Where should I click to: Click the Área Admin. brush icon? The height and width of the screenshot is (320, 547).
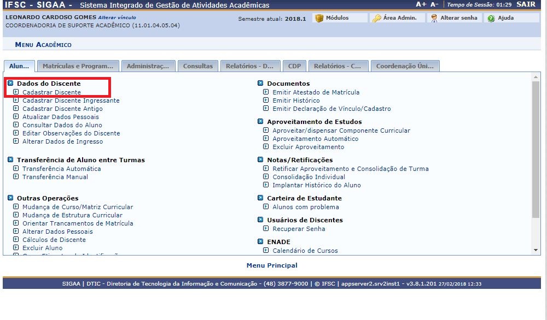click(376, 18)
